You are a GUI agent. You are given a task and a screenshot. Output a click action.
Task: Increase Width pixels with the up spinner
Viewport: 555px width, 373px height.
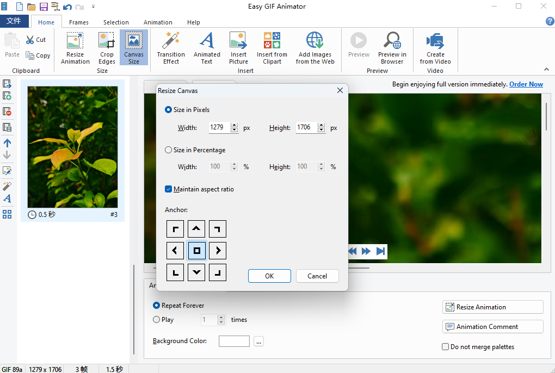(234, 125)
